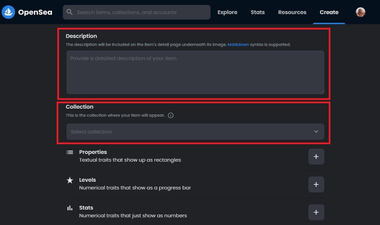380x225 pixels.
Task: Click the Properties list icon
Action: 70,152
